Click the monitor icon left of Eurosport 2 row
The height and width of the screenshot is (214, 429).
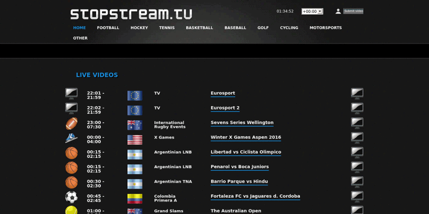click(71, 108)
